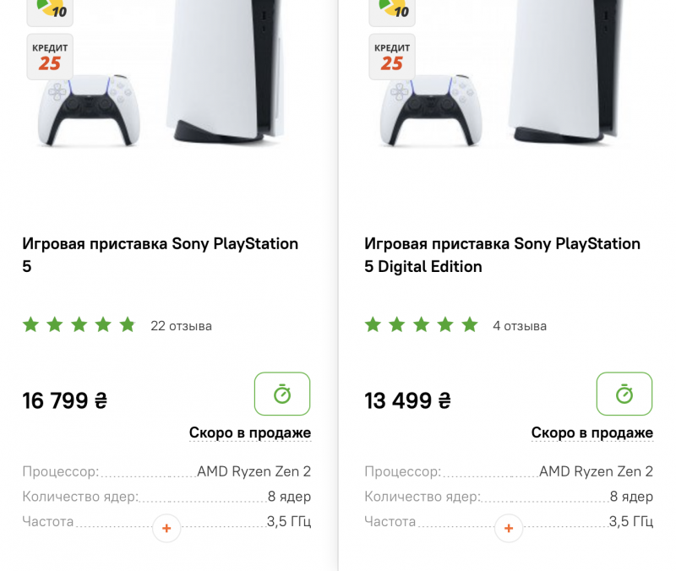Expand specs with plus button under PlayStation 5

166,529
